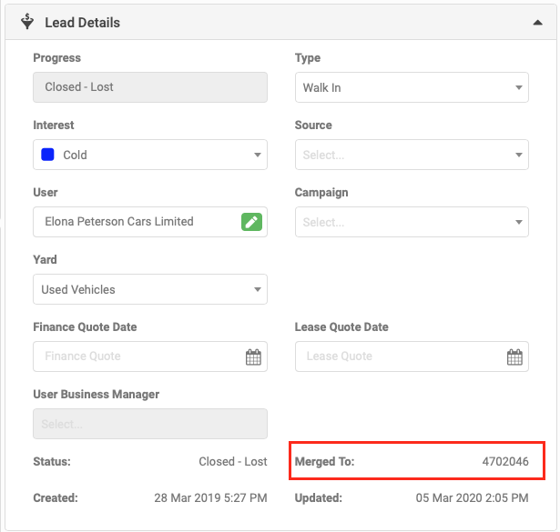
Task: Open the Type dropdown showing Walk In
Action: 412,87
